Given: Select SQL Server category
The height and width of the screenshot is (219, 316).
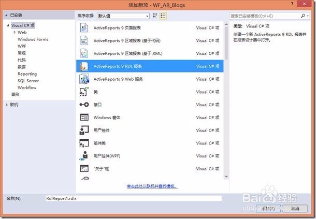Looking at the screenshot, I should [x=28, y=81].
